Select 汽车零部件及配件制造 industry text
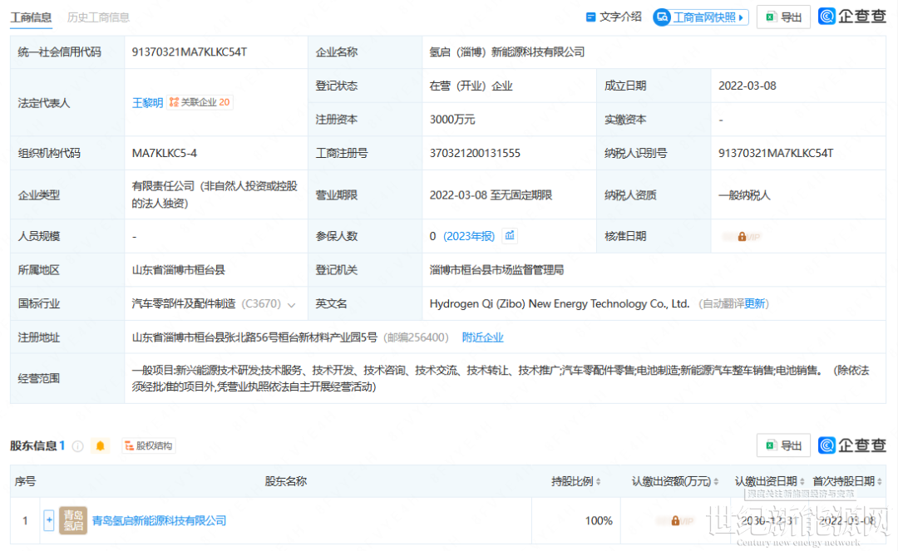 click(x=184, y=304)
